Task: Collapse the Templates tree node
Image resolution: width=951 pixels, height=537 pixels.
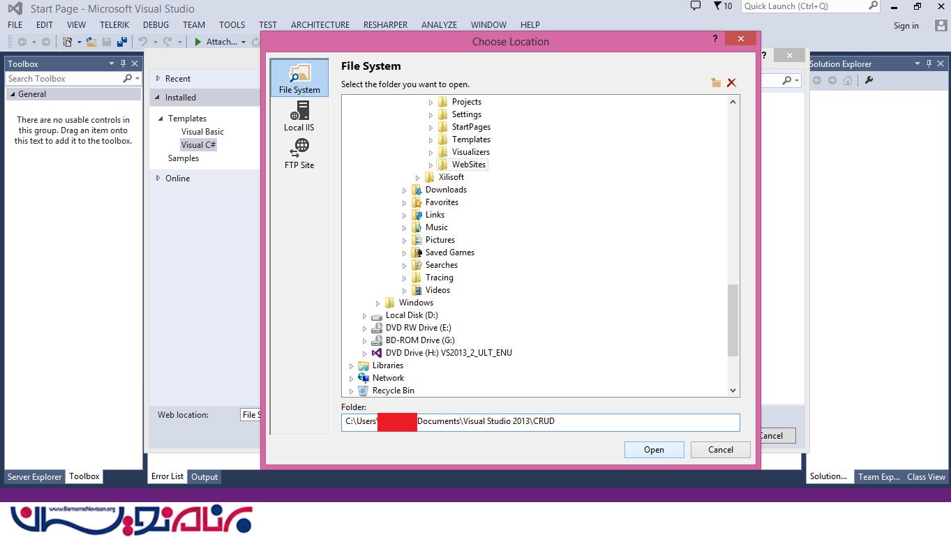Action: tap(160, 119)
